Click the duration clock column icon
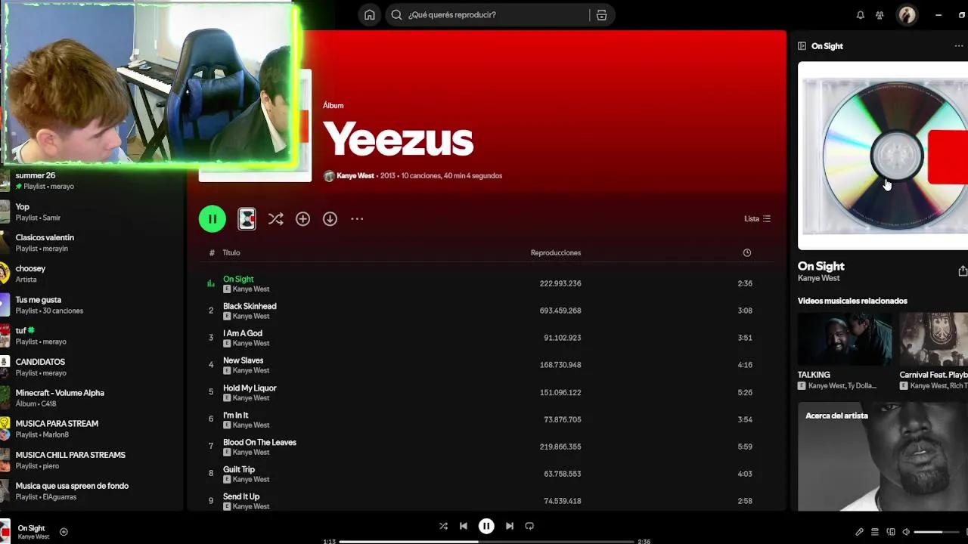This screenshot has height=544, width=968. (747, 253)
